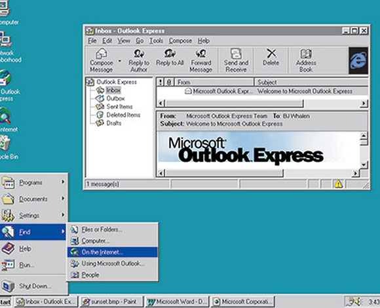380x308 pixels.
Task: Sort by the priority exclamation column
Action: (x=161, y=83)
